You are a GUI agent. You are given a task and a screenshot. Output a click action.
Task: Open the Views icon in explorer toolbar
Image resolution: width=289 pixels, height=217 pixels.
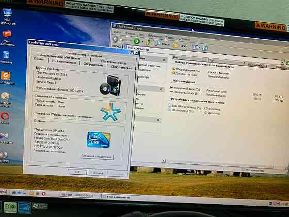click(x=195, y=47)
